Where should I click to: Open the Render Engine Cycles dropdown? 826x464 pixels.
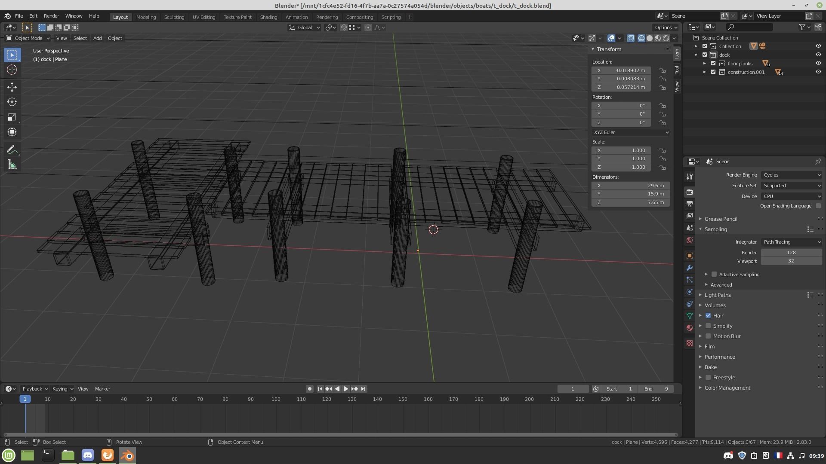pos(792,175)
